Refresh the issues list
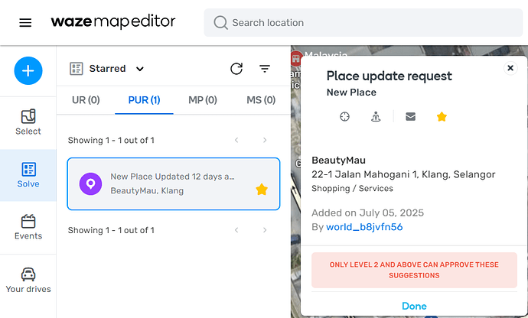The image size is (528, 318). click(x=236, y=69)
